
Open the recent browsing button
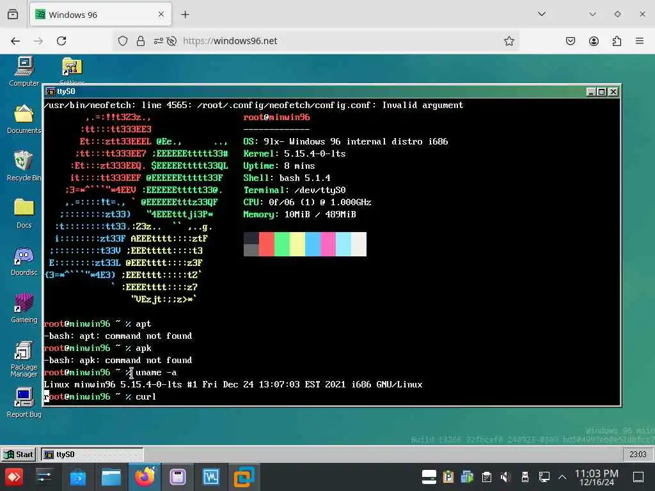(13, 15)
